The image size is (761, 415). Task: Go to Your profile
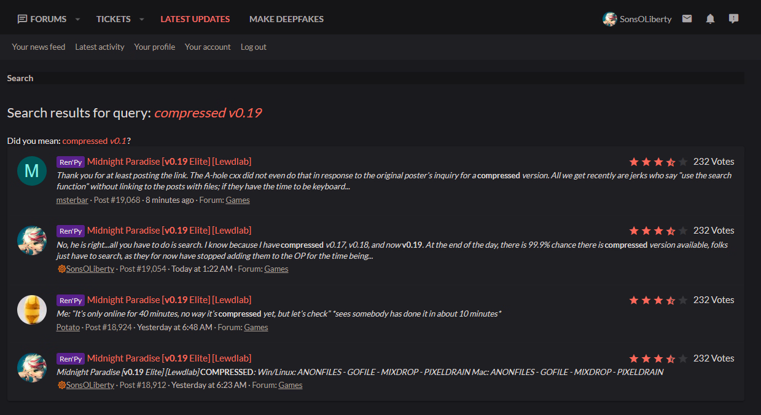click(x=155, y=47)
